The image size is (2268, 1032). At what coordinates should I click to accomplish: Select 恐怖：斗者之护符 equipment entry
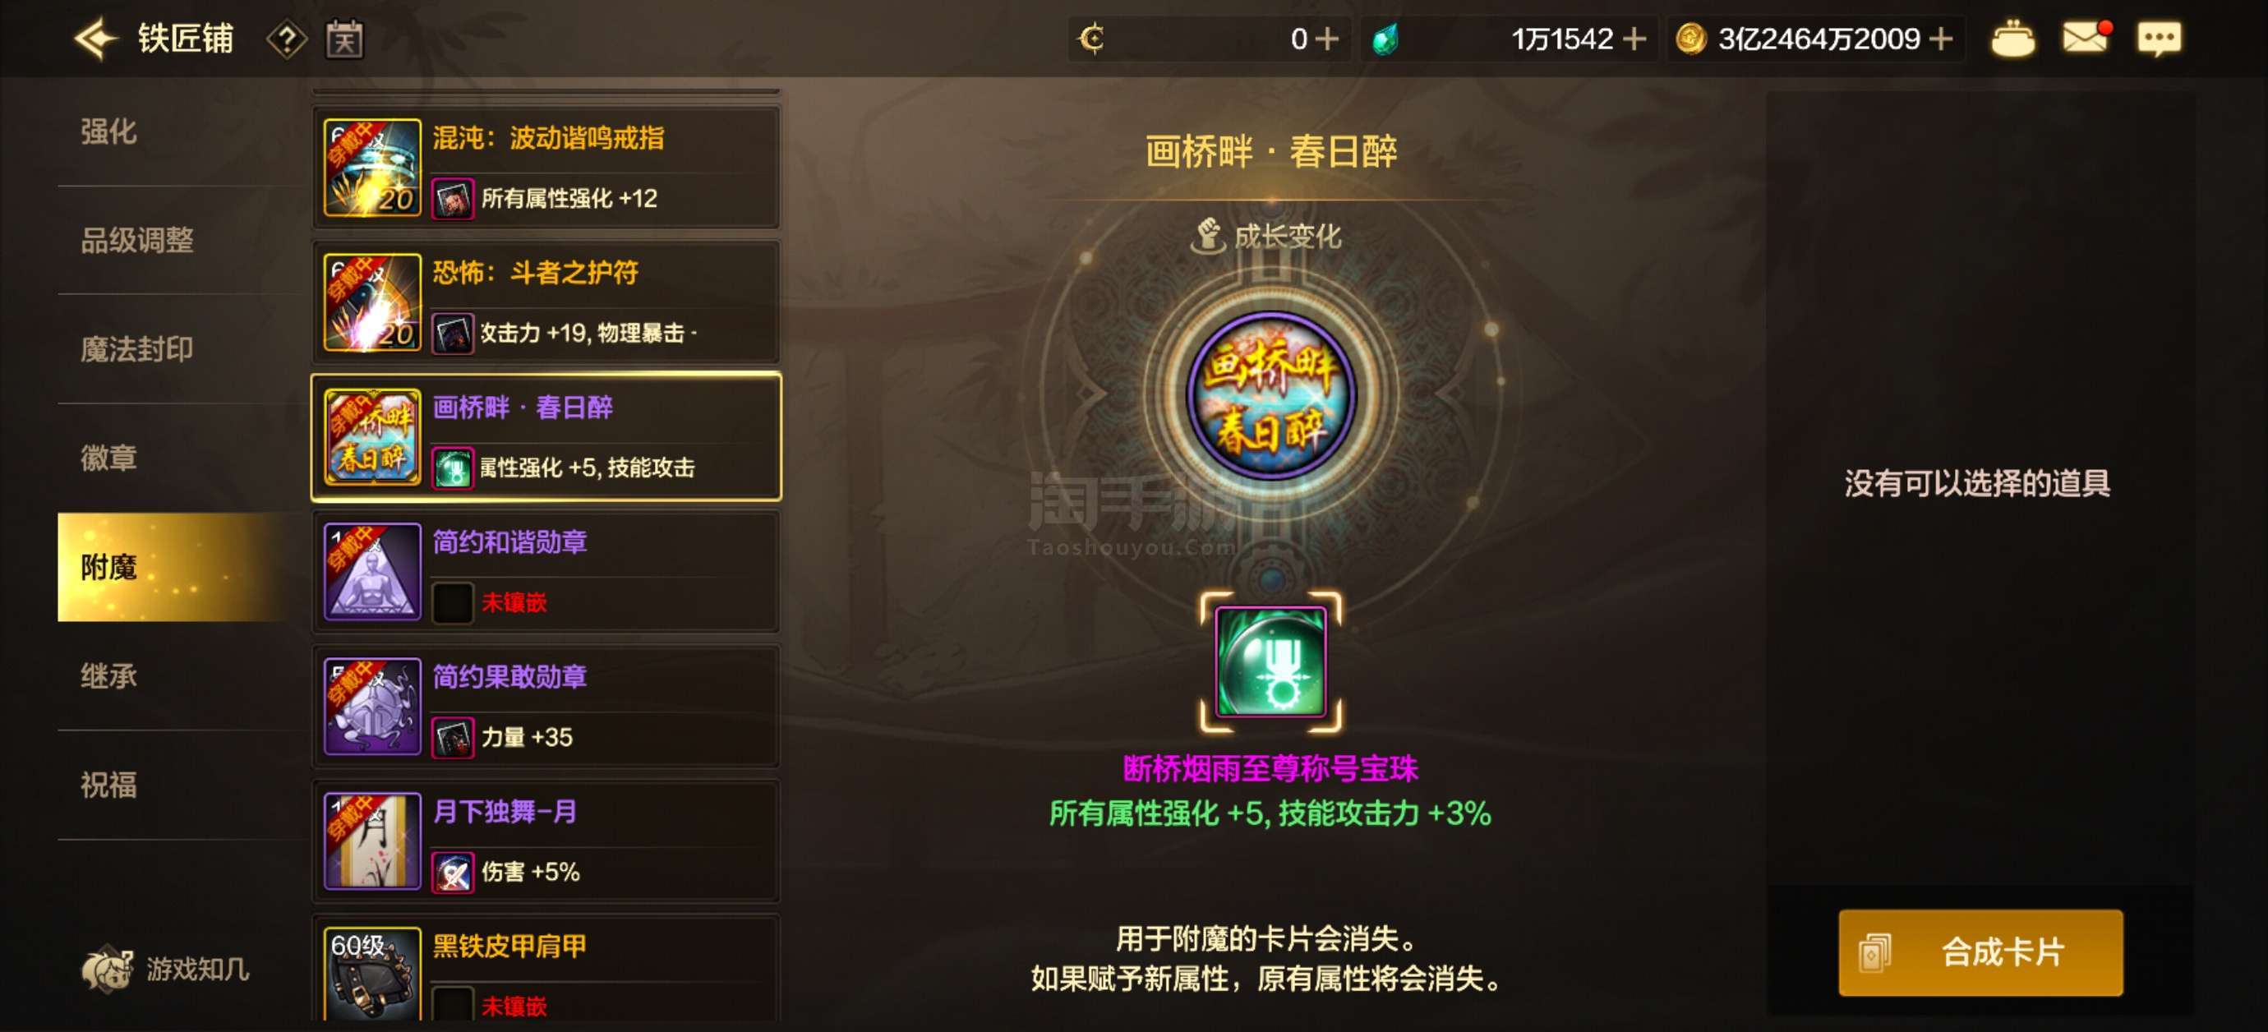(546, 302)
